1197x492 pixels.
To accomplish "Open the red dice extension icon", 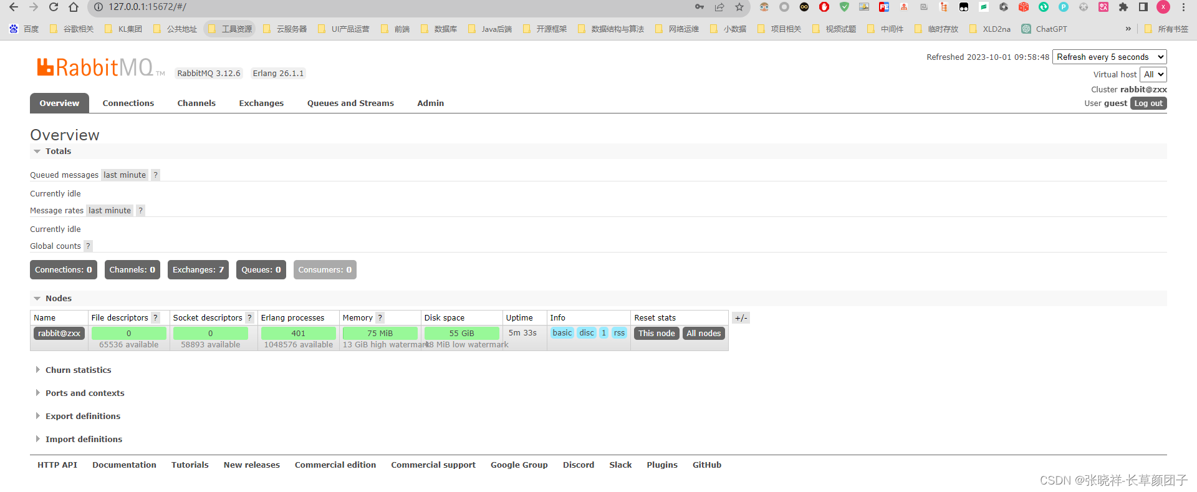I will (1024, 7).
